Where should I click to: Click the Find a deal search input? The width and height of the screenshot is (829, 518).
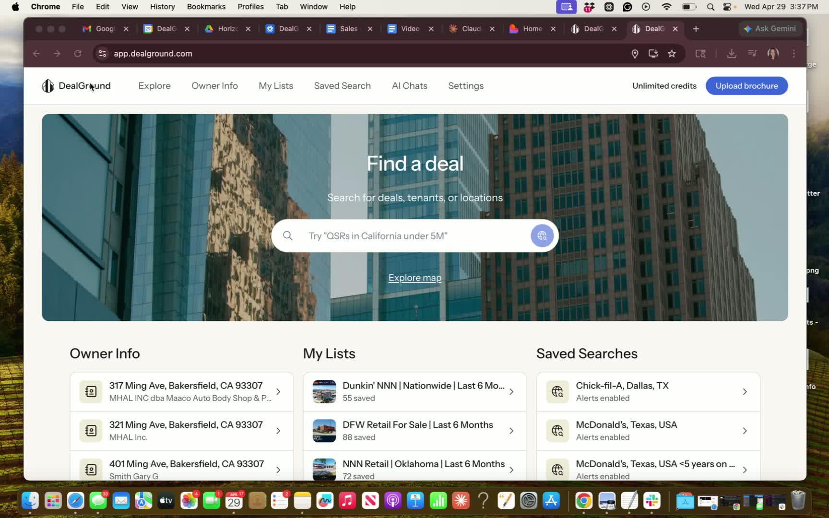point(415,235)
